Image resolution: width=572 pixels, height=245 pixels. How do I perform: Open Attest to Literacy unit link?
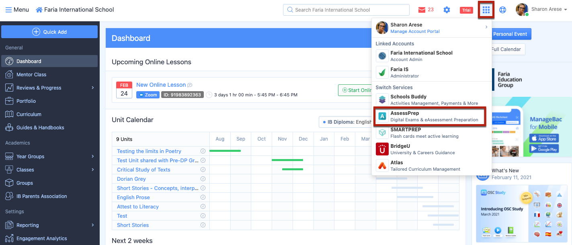pos(138,206)
